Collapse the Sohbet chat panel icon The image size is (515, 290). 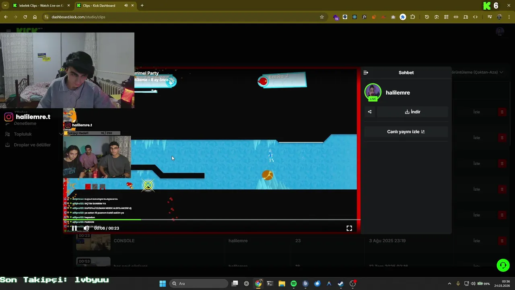[366, 72]
